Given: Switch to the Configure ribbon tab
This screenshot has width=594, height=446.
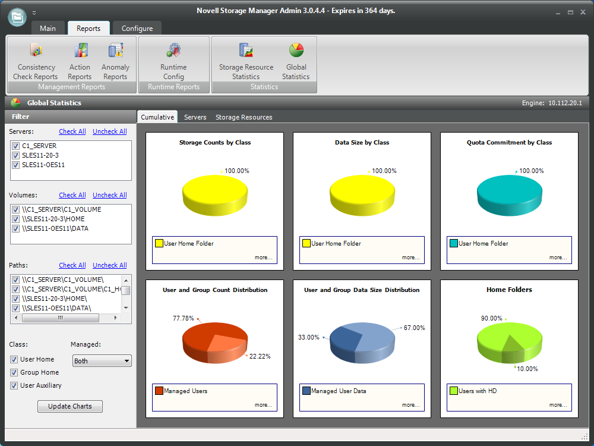Looking at the screenshot, I should point(137,29).
